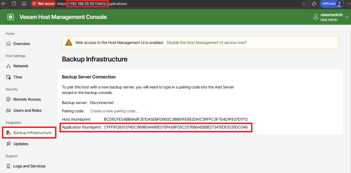Click the Time settings icon
This screenshot has height=173, width=351.
(x=9, y=77)
